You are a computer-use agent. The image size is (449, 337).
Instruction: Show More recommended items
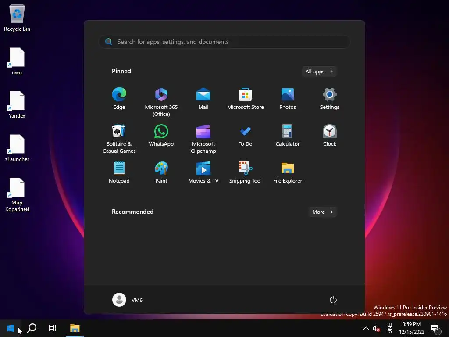[322, 212]
